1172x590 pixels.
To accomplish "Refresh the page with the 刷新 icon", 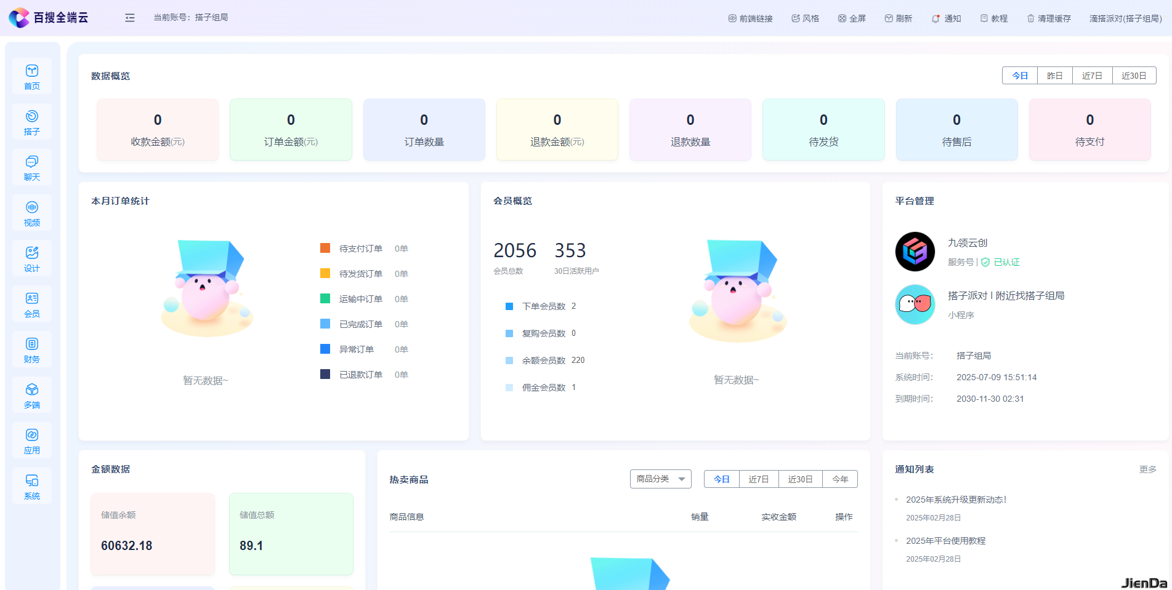I will point(898,18).
